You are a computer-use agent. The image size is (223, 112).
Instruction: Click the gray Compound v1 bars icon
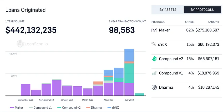(154, 73)
